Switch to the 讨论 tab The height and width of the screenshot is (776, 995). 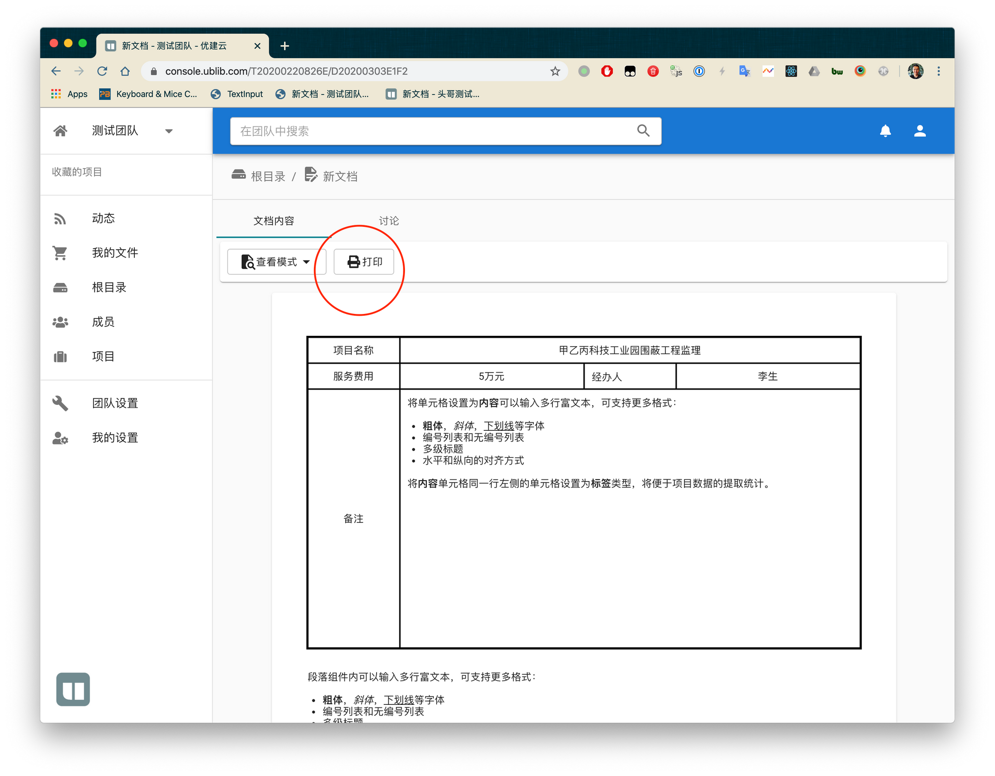[x=389, y=221]
